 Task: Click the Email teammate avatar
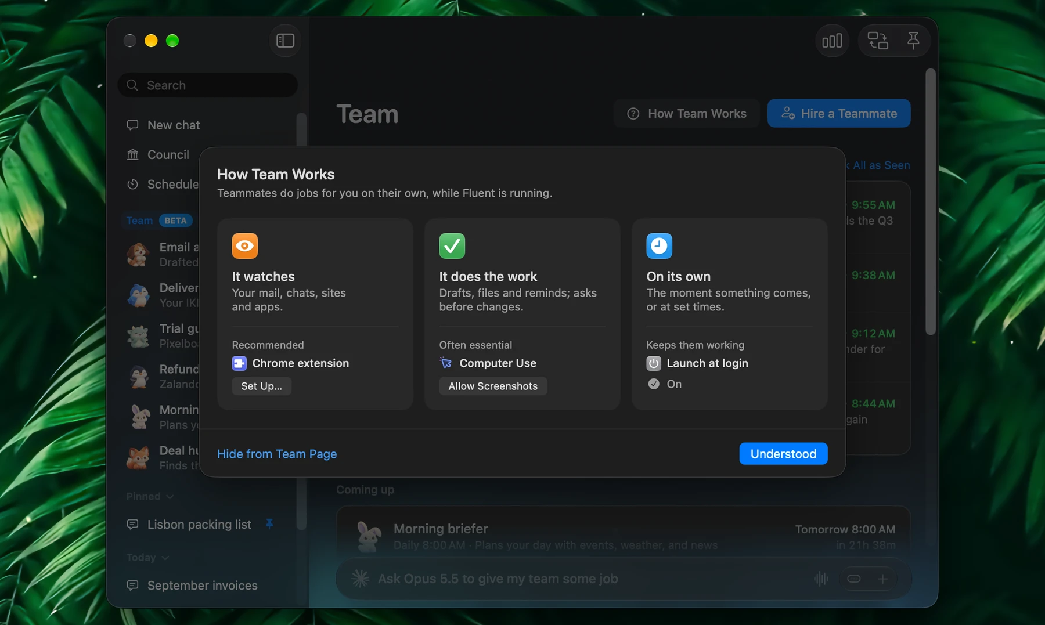coord(138,255)
